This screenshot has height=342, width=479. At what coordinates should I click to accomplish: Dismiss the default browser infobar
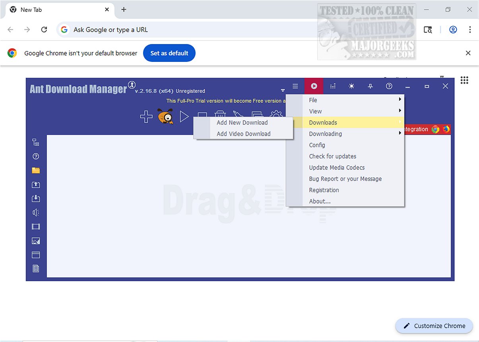point(468,53)
